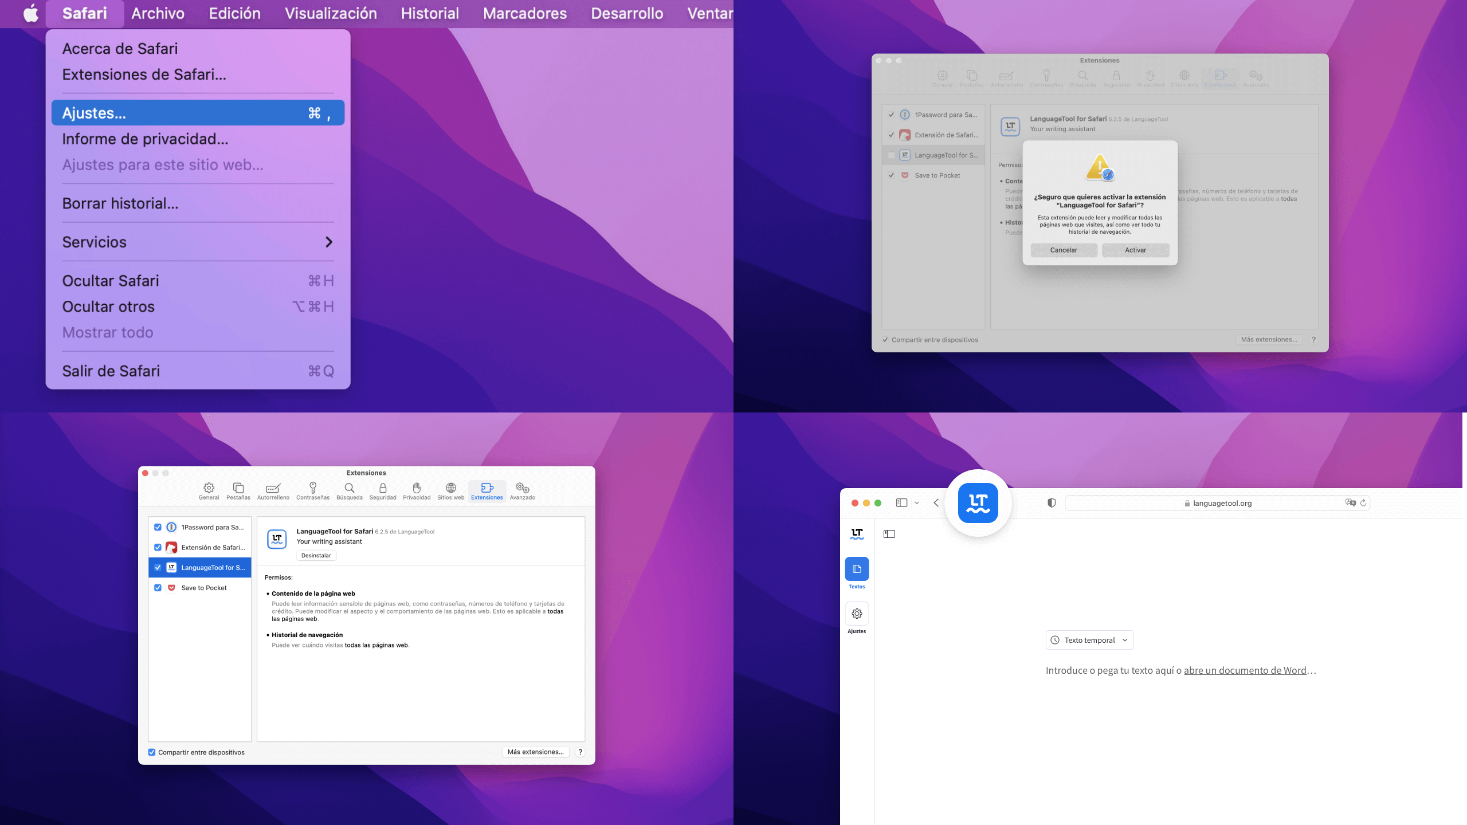Open Contraseñas tab in lower Extensiones window
This screenshot has height=825, width=1467.
tap(313, 491)
